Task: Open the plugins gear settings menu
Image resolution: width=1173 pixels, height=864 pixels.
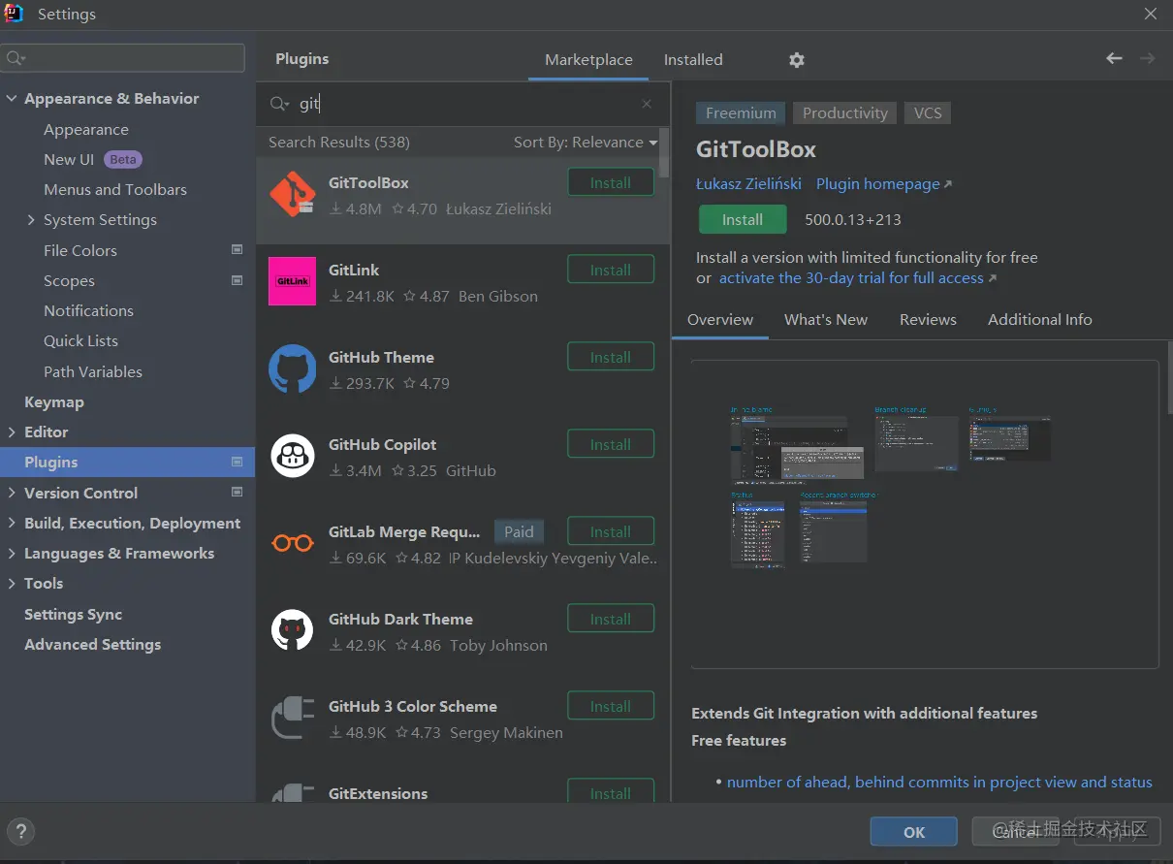Action: click(x=797, y=60)
